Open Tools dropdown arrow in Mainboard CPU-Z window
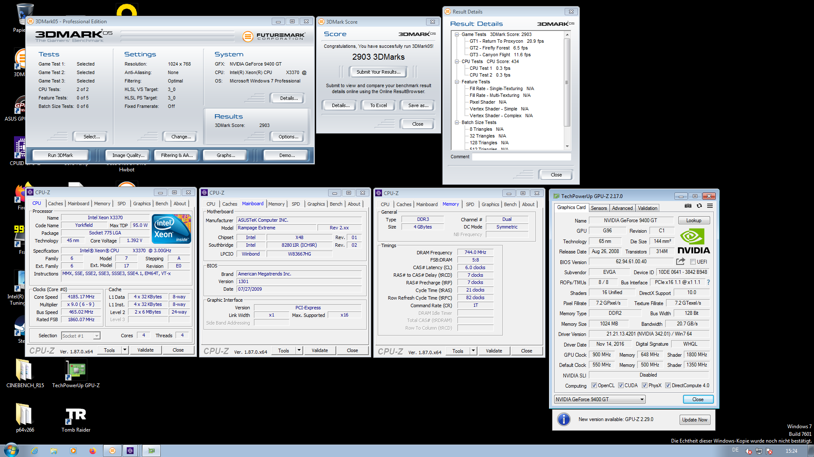Screen dimensions: 814x457 coord(299,350)
